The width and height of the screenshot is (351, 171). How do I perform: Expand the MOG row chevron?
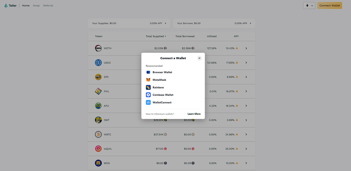246,163
